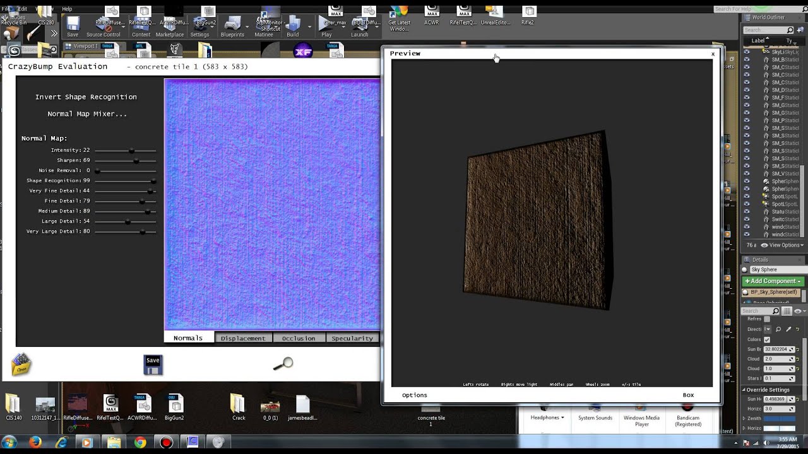Click the magnifying glass zoom icon

283,364
